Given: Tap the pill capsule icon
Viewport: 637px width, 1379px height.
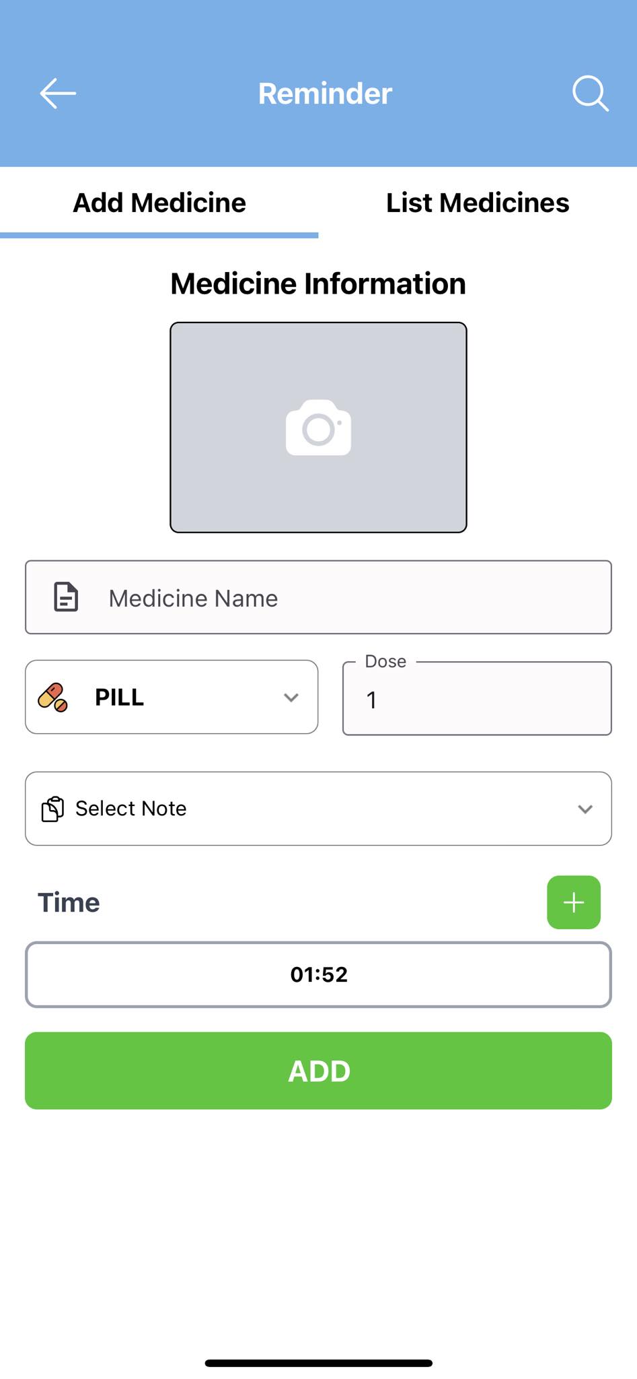Looking at the screenshot, I should tap(53, 697).
